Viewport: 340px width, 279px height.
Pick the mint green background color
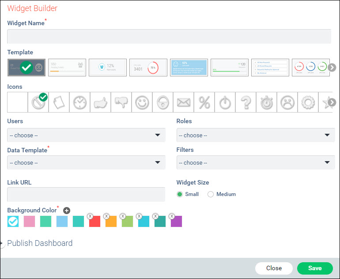46,221
